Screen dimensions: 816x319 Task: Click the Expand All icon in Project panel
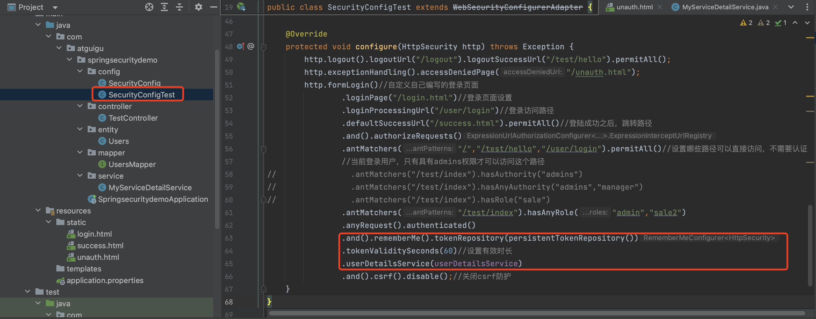click(x=164, y=7)
